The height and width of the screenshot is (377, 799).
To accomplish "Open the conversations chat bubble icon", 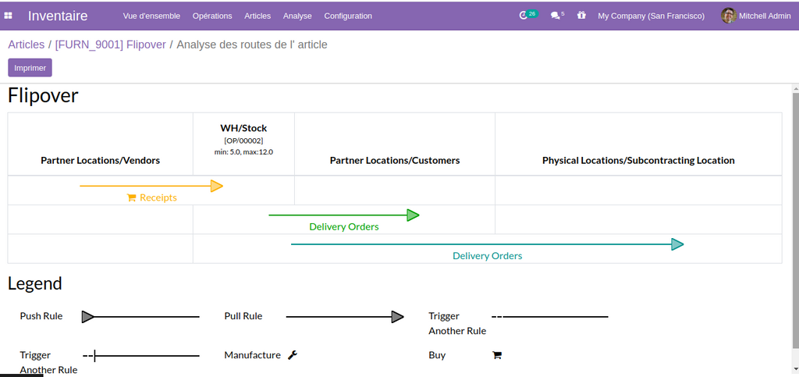I will 555,16.
